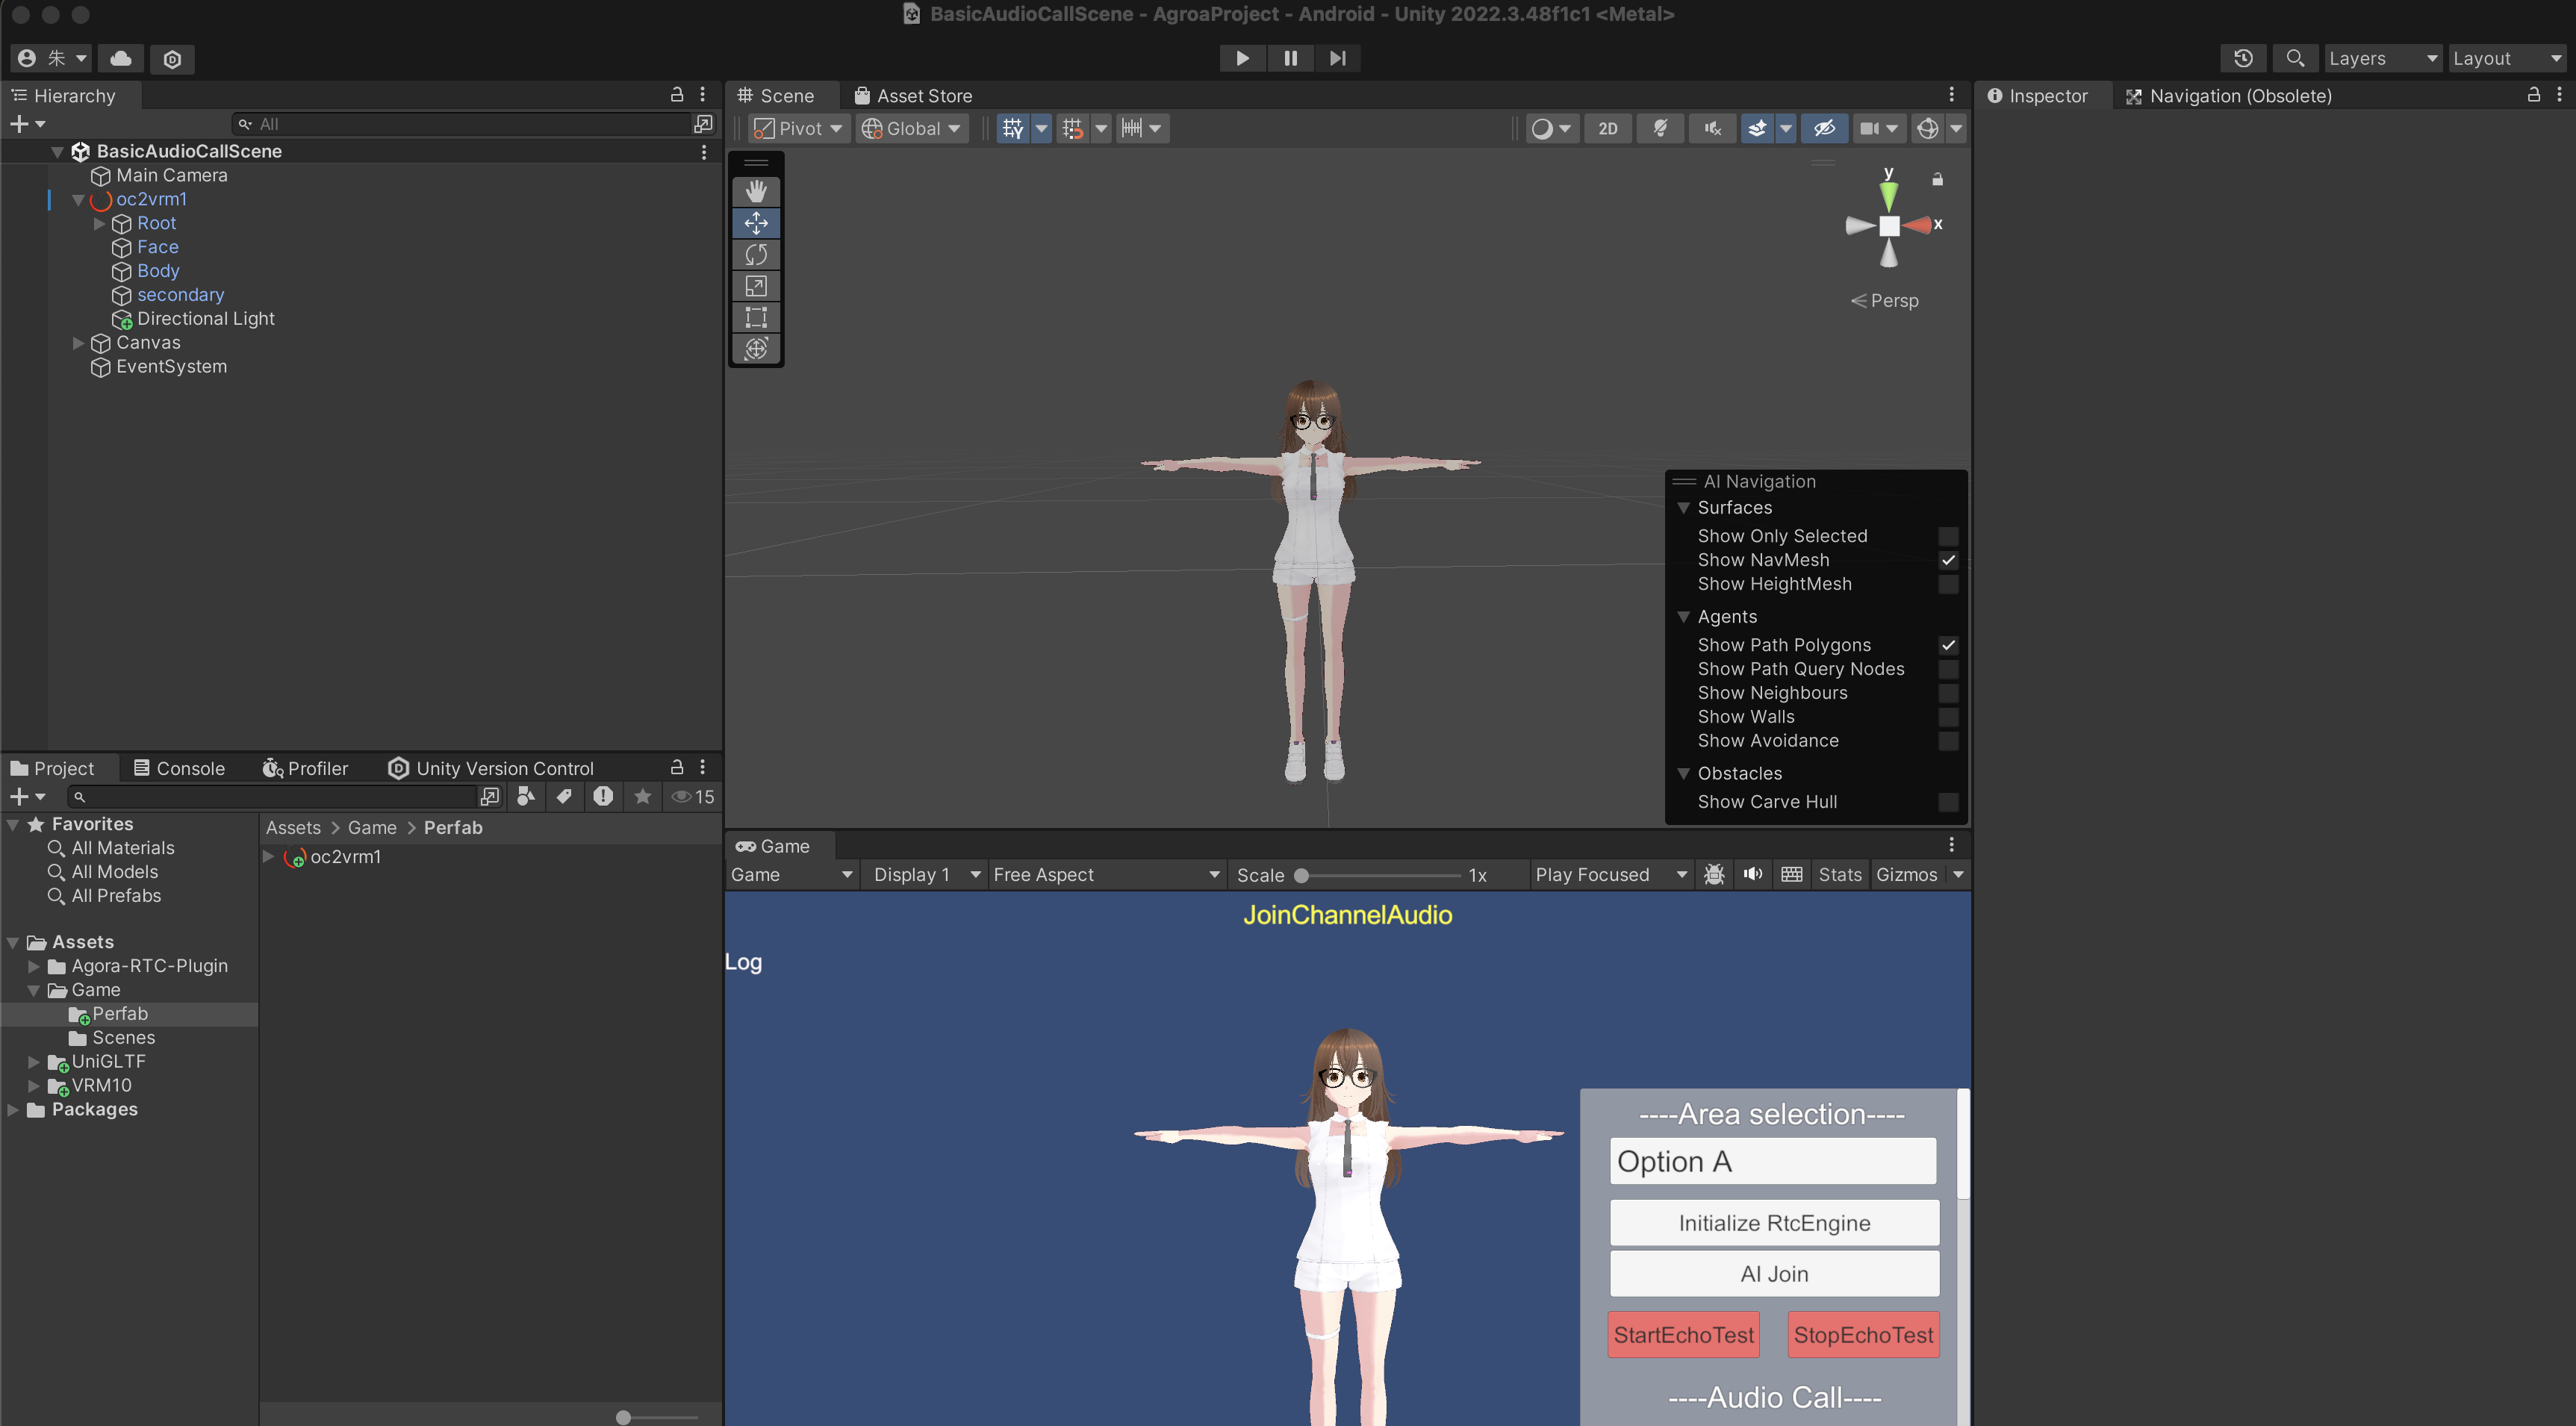Switch to Unity Version Control tab
The image size is (2576, 1426).
point(491,768)
